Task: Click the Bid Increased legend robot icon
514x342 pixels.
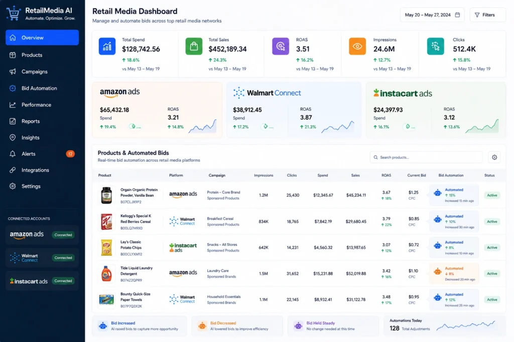Action: pos(103,326)
